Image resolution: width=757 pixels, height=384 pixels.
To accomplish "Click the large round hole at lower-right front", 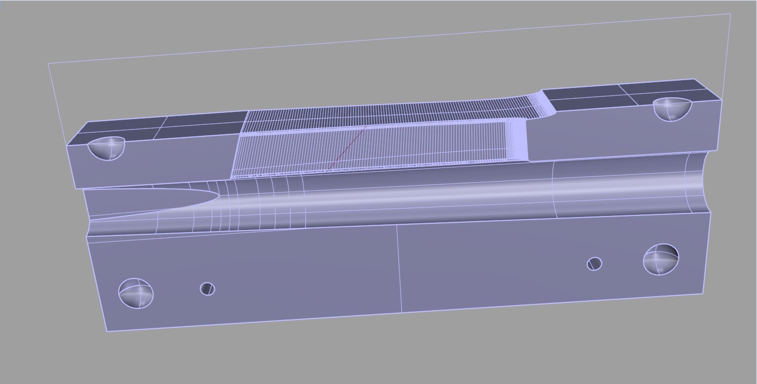I will 661,259.
